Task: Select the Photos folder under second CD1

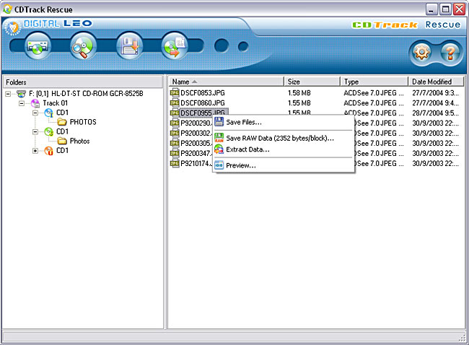Action: 79,141
